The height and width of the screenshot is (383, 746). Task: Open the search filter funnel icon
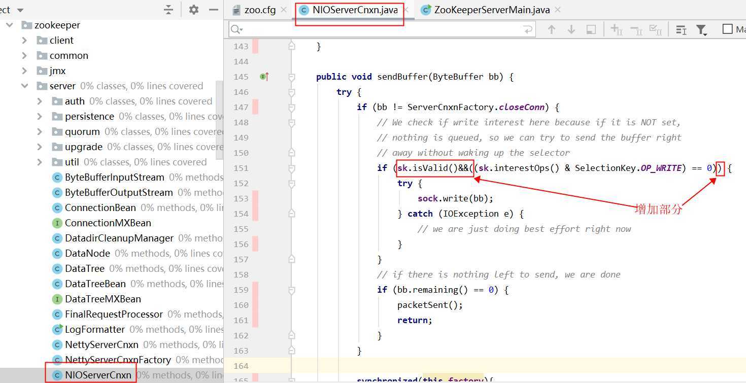(702, 30)
